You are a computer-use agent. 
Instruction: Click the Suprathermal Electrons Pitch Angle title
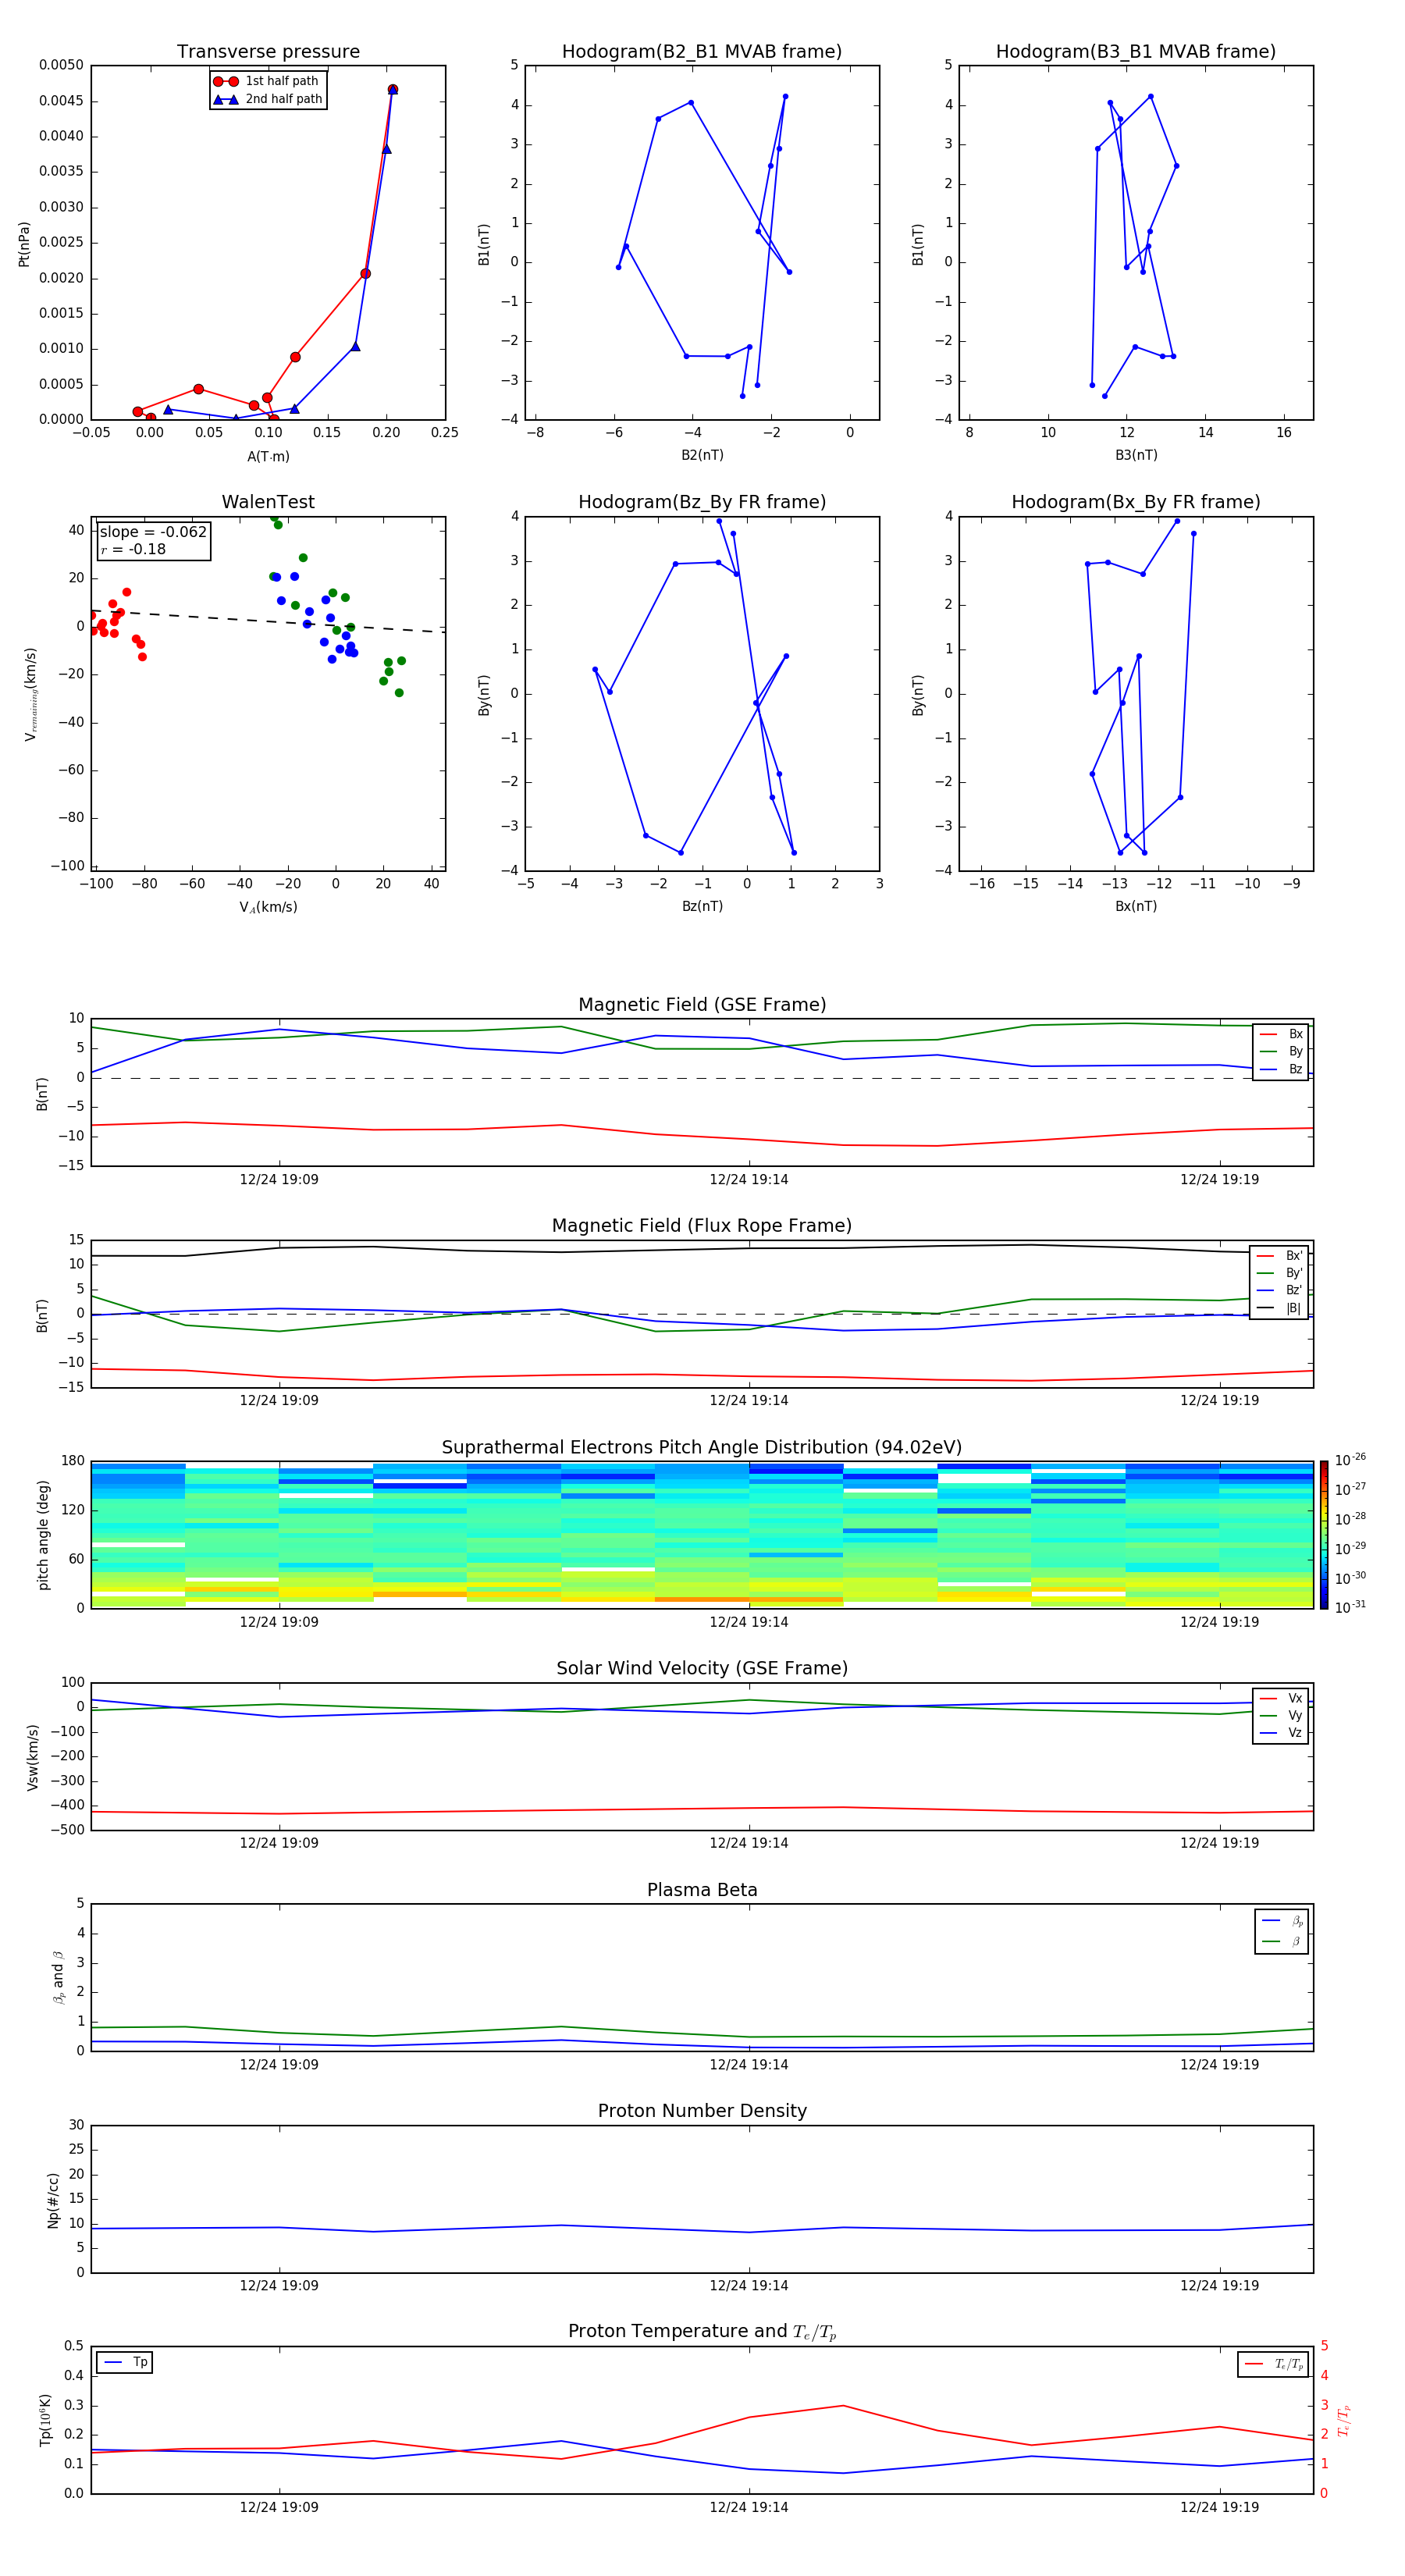[702, 1447]
